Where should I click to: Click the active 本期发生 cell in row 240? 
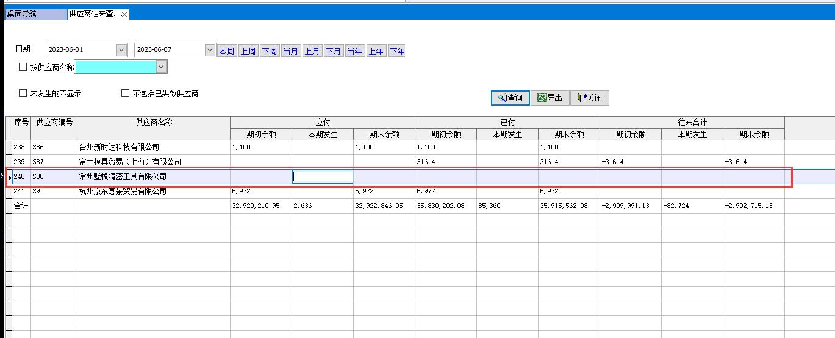click(322, 177)
